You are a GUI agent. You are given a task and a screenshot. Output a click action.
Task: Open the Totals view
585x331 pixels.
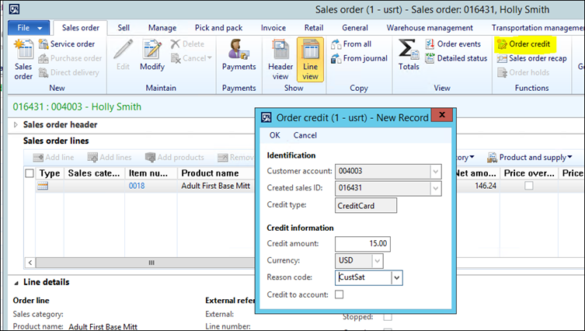[408, 57]
